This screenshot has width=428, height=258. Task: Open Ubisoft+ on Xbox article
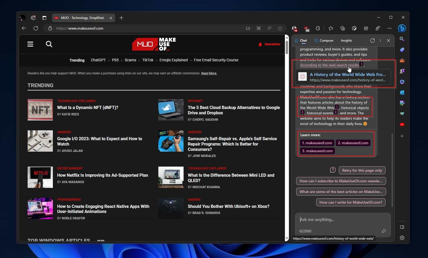tap(229, 206)
